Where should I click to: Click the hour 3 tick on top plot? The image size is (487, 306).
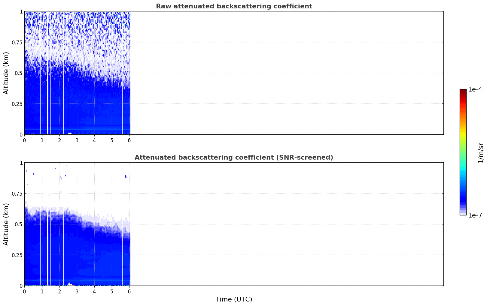pyautogui.click(x=77, y=140)
